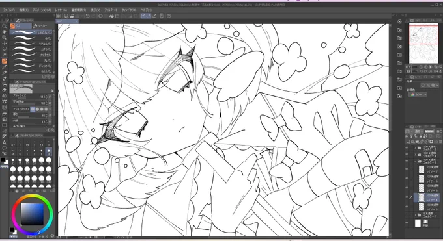Select the Fill bucket tool
This screenshot has width=443, height=241.
pos(5,113)
